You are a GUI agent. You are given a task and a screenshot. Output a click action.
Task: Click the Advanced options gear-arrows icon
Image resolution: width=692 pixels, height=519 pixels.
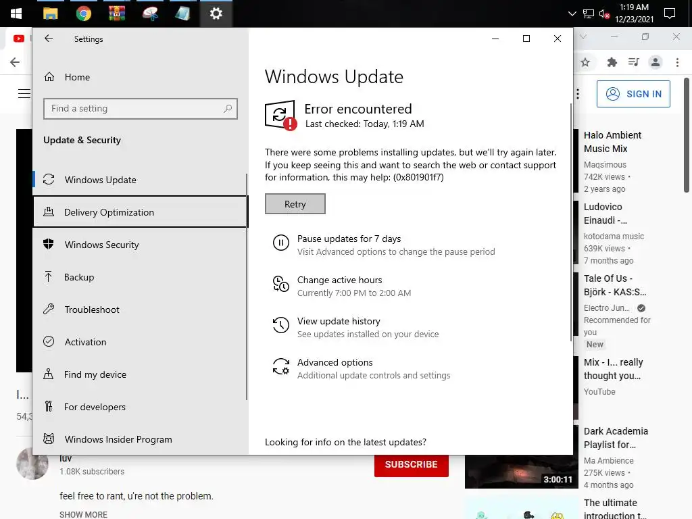click(x=280, y=366)
